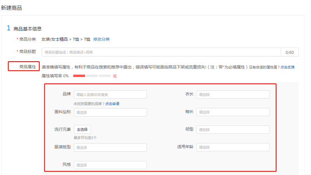This screenshot has width=311, height=175.
Task: Click the 商品基本信息 section heading
Action: click(x=28, y=29)
